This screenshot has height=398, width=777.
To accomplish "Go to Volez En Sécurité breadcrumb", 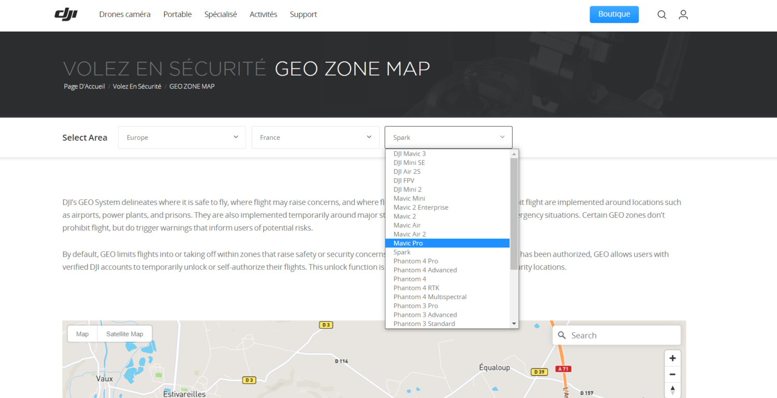I will pyautogui.click(x=137, y=86).
